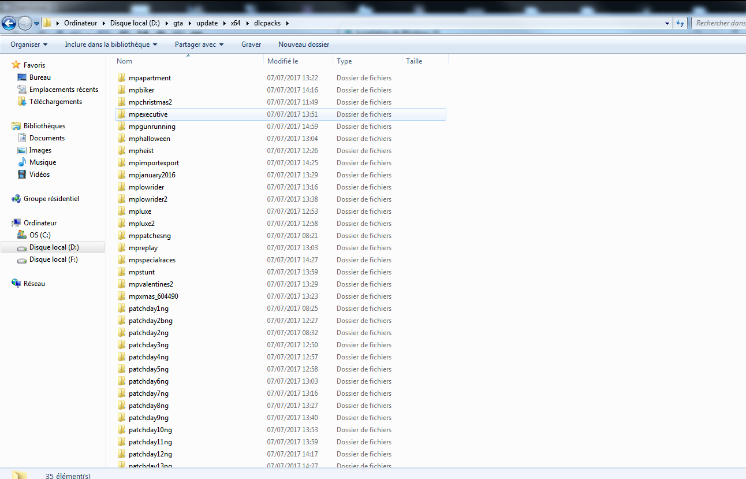746x479 pixels.
Task: Click the patchday12ng folder name
Action: 150,454
